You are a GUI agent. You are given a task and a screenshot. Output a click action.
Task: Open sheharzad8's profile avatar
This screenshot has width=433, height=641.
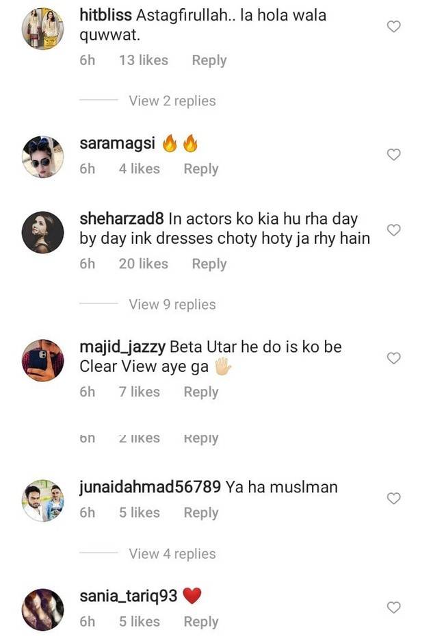point(42,232)
